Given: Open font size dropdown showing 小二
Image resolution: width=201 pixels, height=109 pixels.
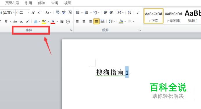Looking at the screenshot, I should pyautogui.click(x=28, y=13).
